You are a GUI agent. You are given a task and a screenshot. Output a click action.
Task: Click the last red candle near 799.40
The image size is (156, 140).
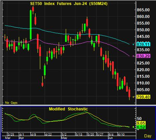pyautogui.click(x=130, y=93)
